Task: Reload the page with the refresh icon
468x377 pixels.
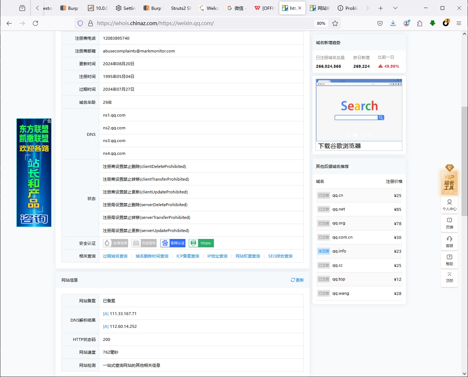Action: point(35,23)
